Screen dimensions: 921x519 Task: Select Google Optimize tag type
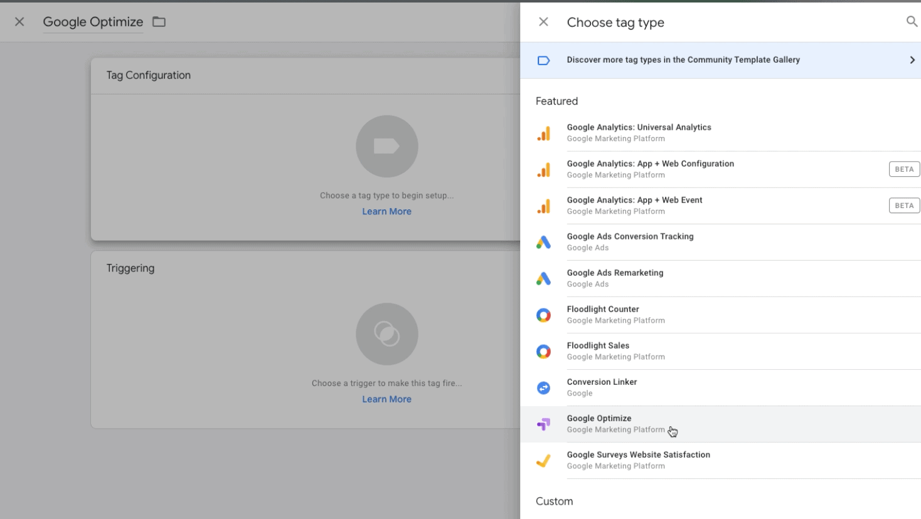pos(720,424)
